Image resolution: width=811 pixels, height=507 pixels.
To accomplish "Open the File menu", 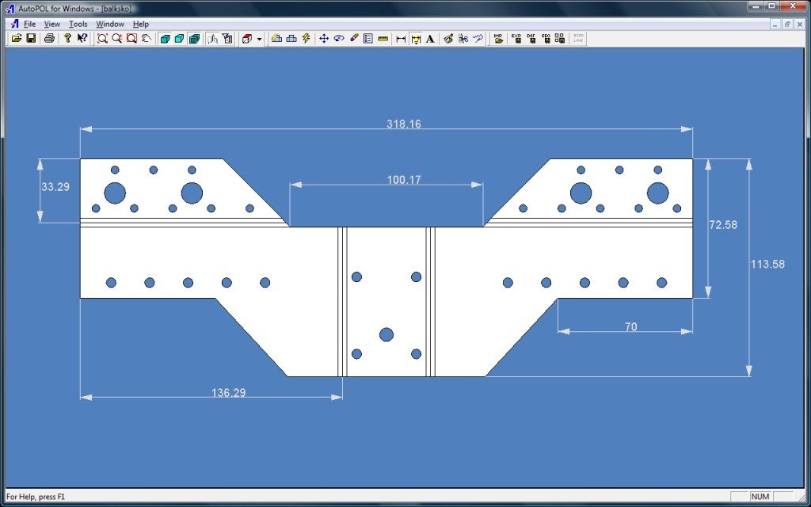I will [29, 24].
